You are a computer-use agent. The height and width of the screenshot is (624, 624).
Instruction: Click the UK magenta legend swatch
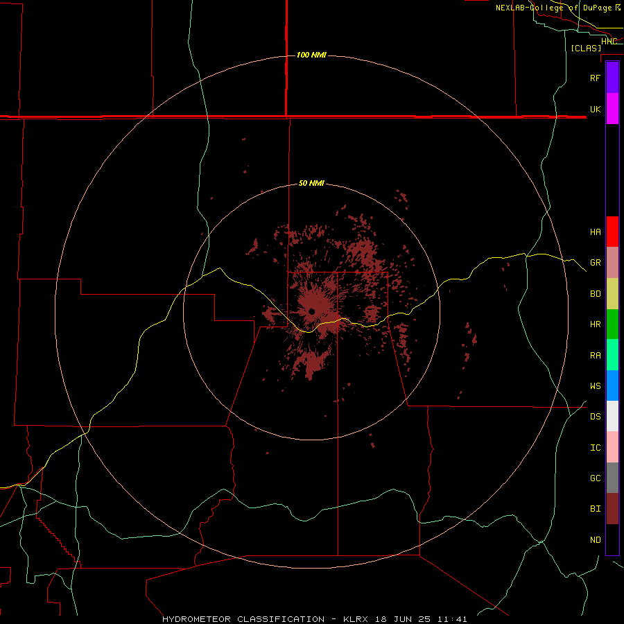(x=612, y=109)
